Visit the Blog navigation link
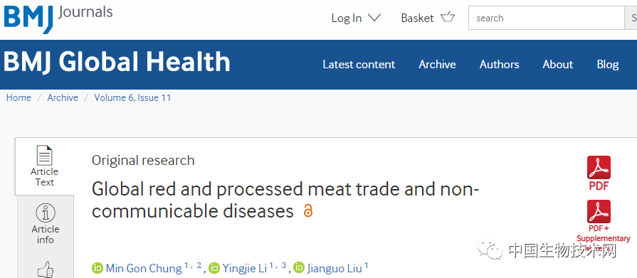The height and width of the screenshot is (278, 637). click(608, 65)
